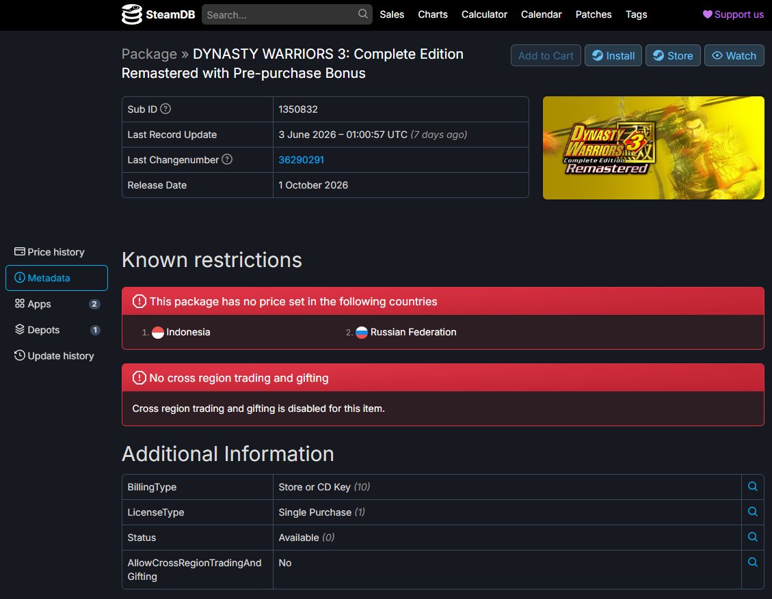772x599 pixels.
Task: Click the help icon next to Sub ID
Action: click(166, 109)
